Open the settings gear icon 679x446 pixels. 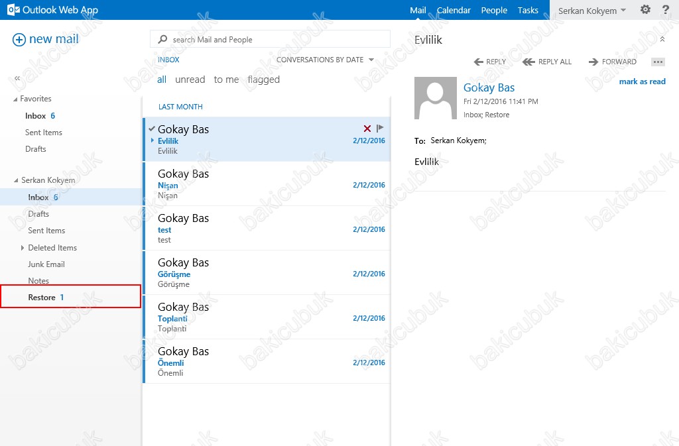pyautogui.click(x=645, y=9)
